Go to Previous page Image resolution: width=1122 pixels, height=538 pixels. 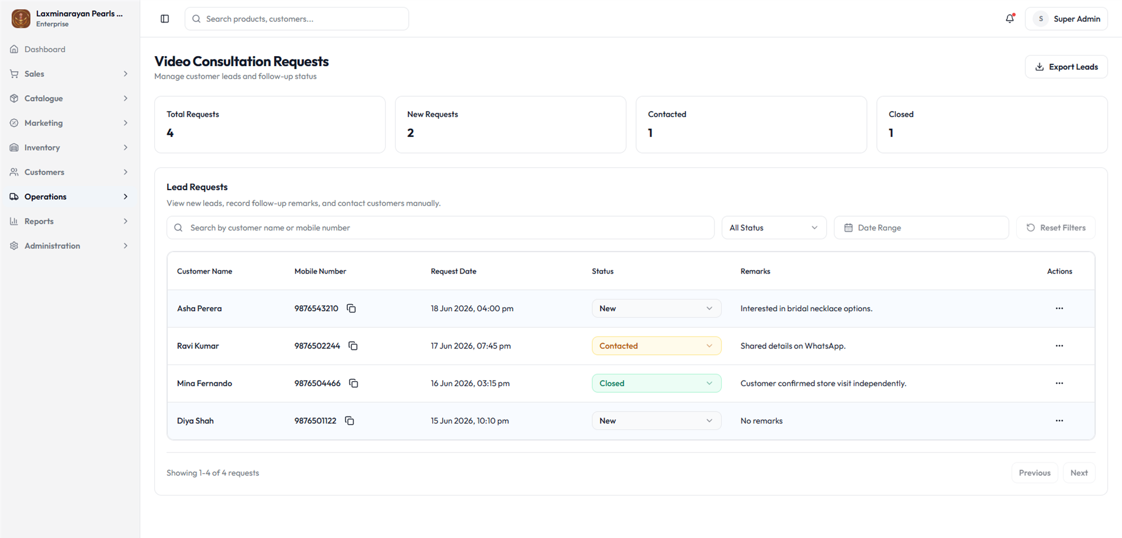tap(1035, 473)
